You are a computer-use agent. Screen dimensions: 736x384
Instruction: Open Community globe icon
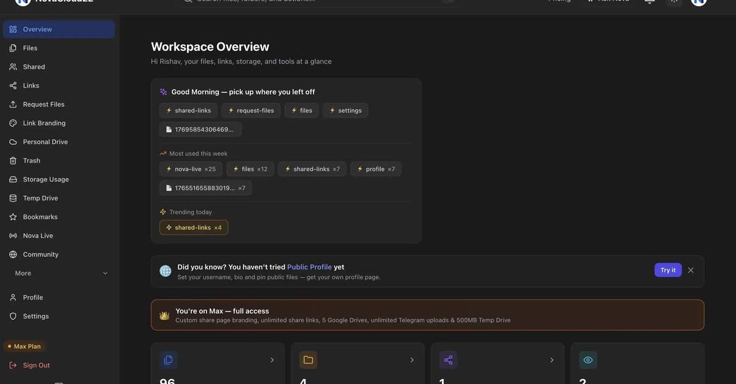pyautogui.click(x=13, y=255)
